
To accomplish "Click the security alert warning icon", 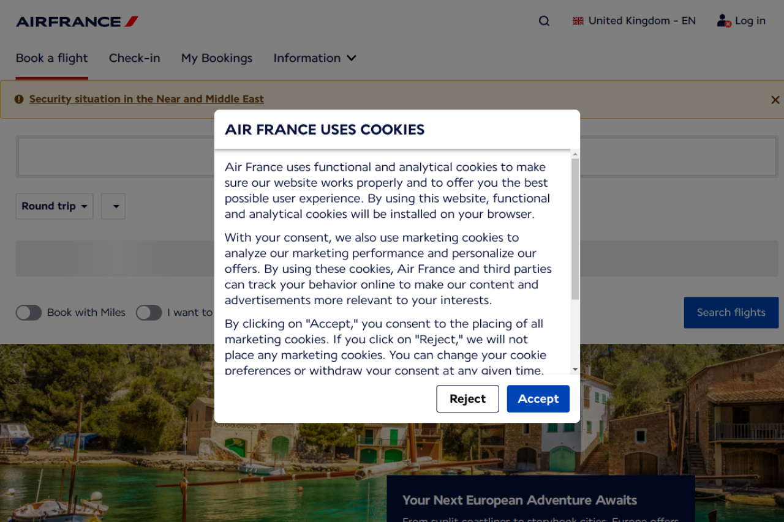I will (x=19, y=99).
